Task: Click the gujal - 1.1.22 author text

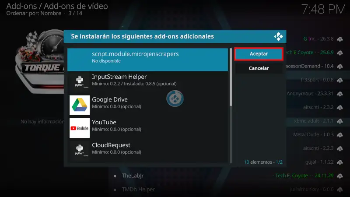Action: pyautogui.click(x=319, y=162)
